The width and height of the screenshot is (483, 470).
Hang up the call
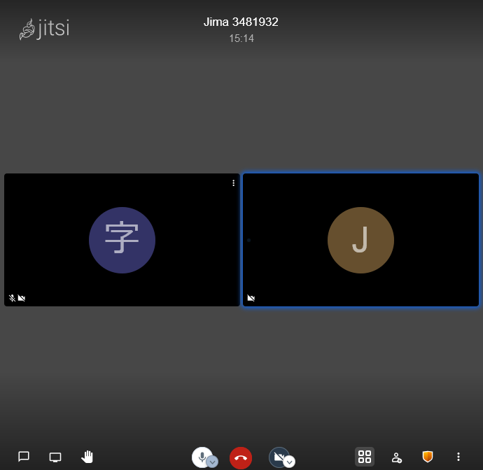tap(241, 457)
